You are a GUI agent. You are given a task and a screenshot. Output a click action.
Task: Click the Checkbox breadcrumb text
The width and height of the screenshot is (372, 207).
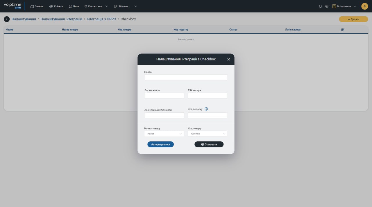tap(128, 19)
